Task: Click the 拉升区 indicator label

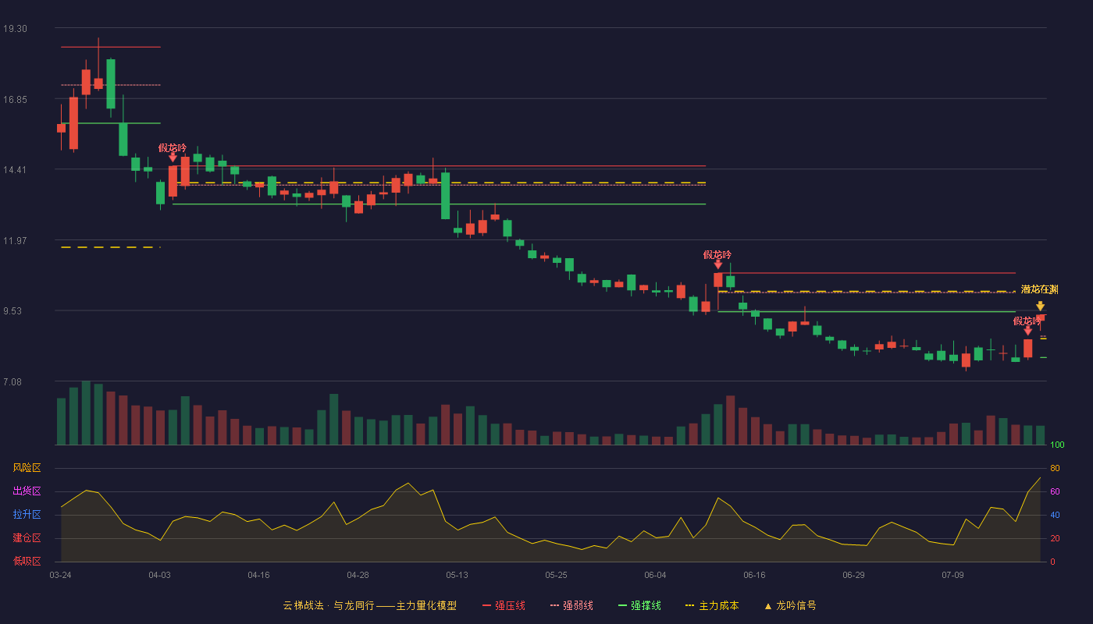Action: (27, 515)
